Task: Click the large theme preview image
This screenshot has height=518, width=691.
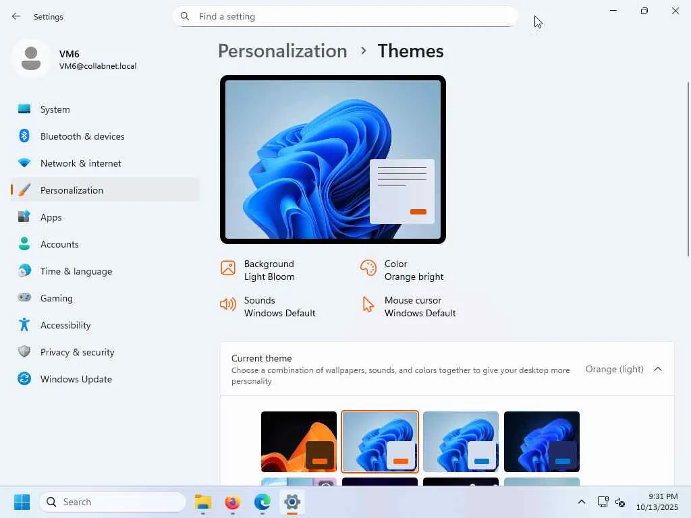Action: [x=333, y=159]
